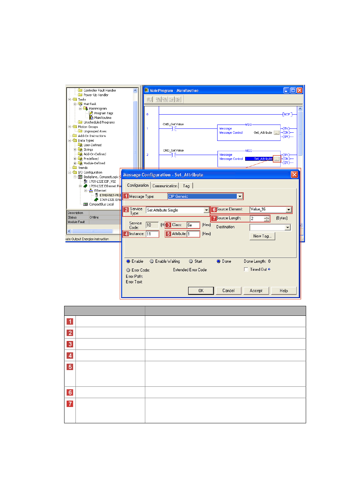Toggle the Timed Out checkbox

[x=246, y=269]
